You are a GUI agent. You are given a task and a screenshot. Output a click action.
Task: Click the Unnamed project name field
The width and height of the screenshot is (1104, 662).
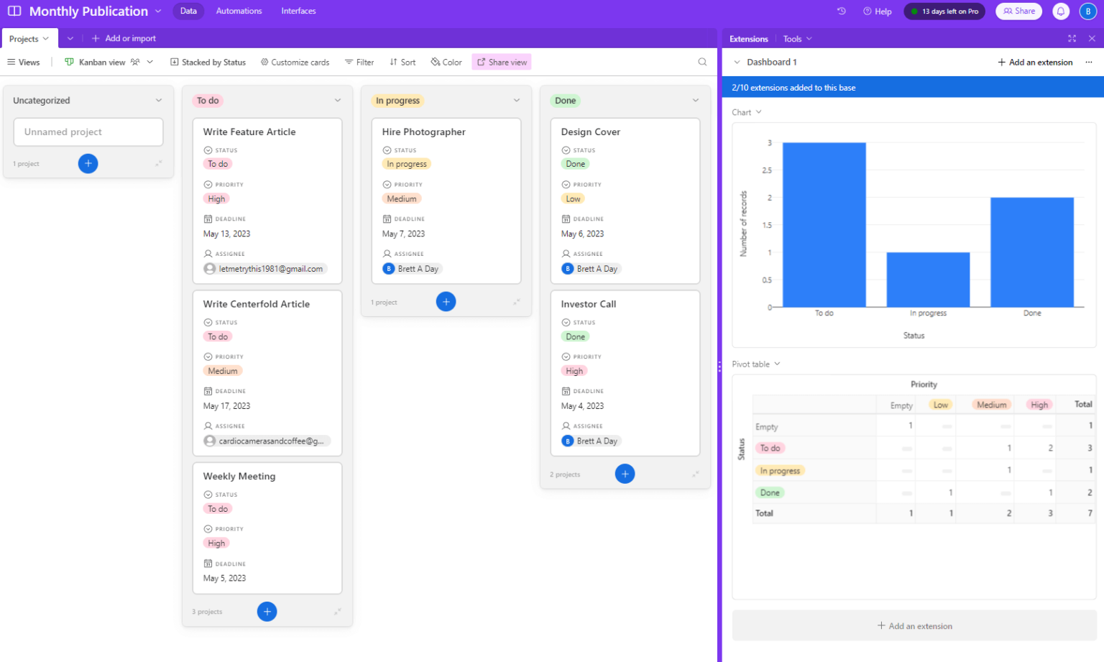pos(88,132)
